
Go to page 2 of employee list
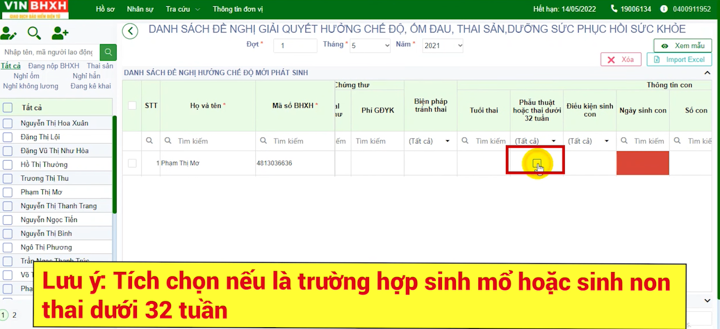pyautogui.click(x=14, y=315)
